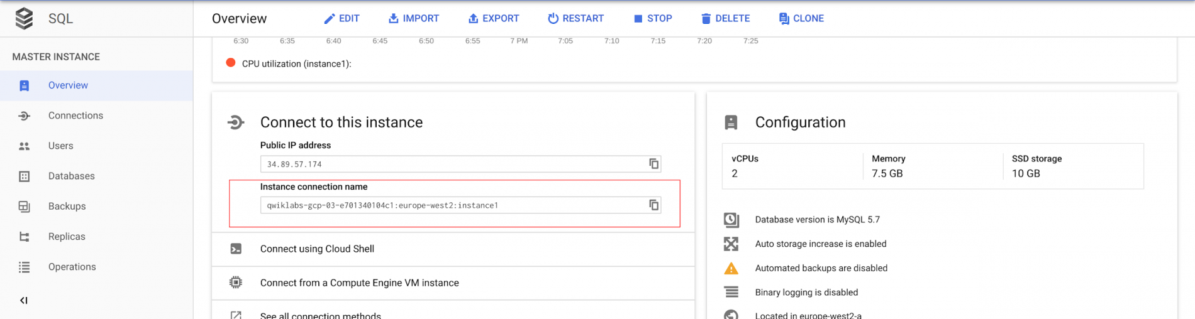Click the SQL product title

pyautogui.click(x=60, y=19)
